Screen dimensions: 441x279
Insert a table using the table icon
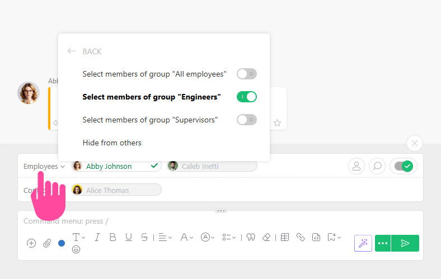(284, 237)
